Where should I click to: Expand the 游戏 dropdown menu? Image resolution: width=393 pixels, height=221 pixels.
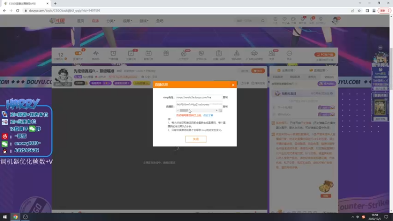144,21
